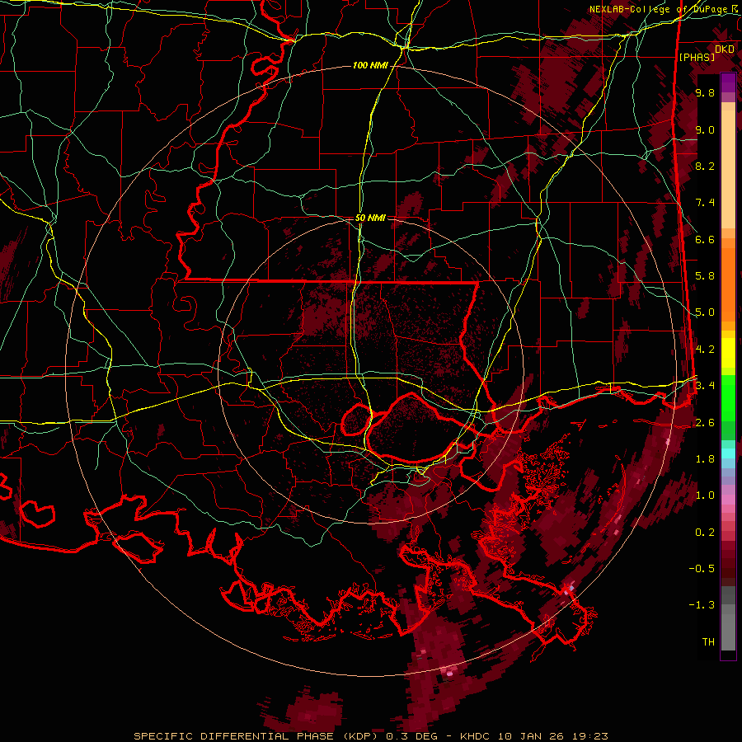Click the 50 NMI range ring label
742x742 pixels.
[370, 218]
